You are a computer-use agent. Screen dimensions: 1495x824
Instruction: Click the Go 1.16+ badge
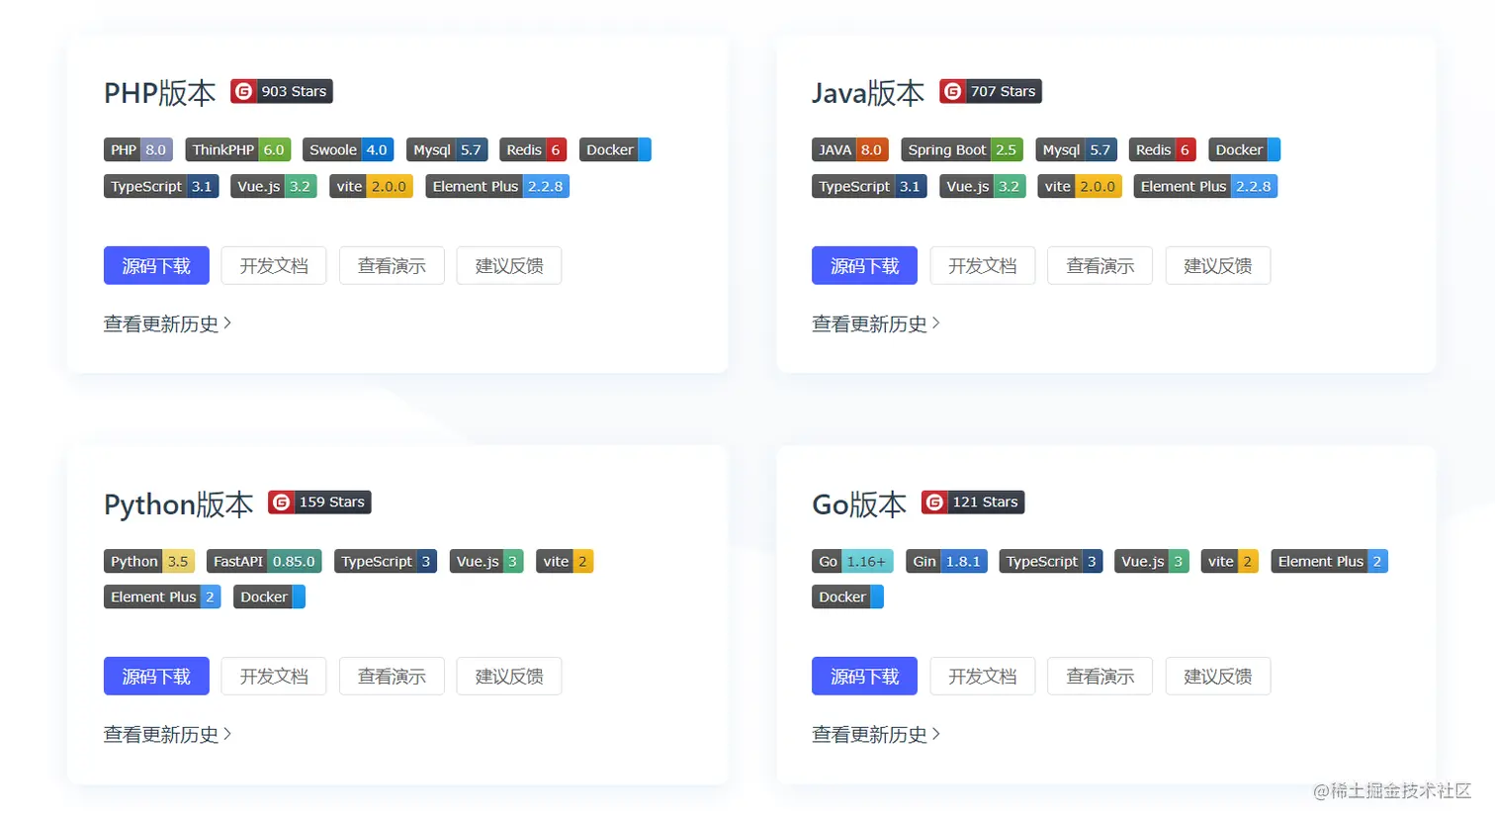click(853, 561)
